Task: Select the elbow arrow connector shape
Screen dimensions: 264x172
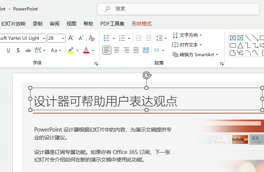Action: [x=255, y=45]
